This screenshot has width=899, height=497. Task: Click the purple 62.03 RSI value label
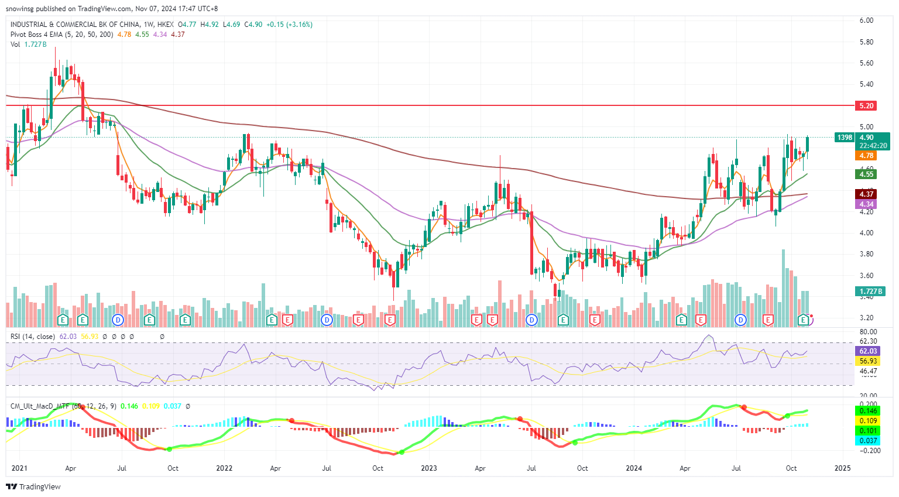pos(867,351)
